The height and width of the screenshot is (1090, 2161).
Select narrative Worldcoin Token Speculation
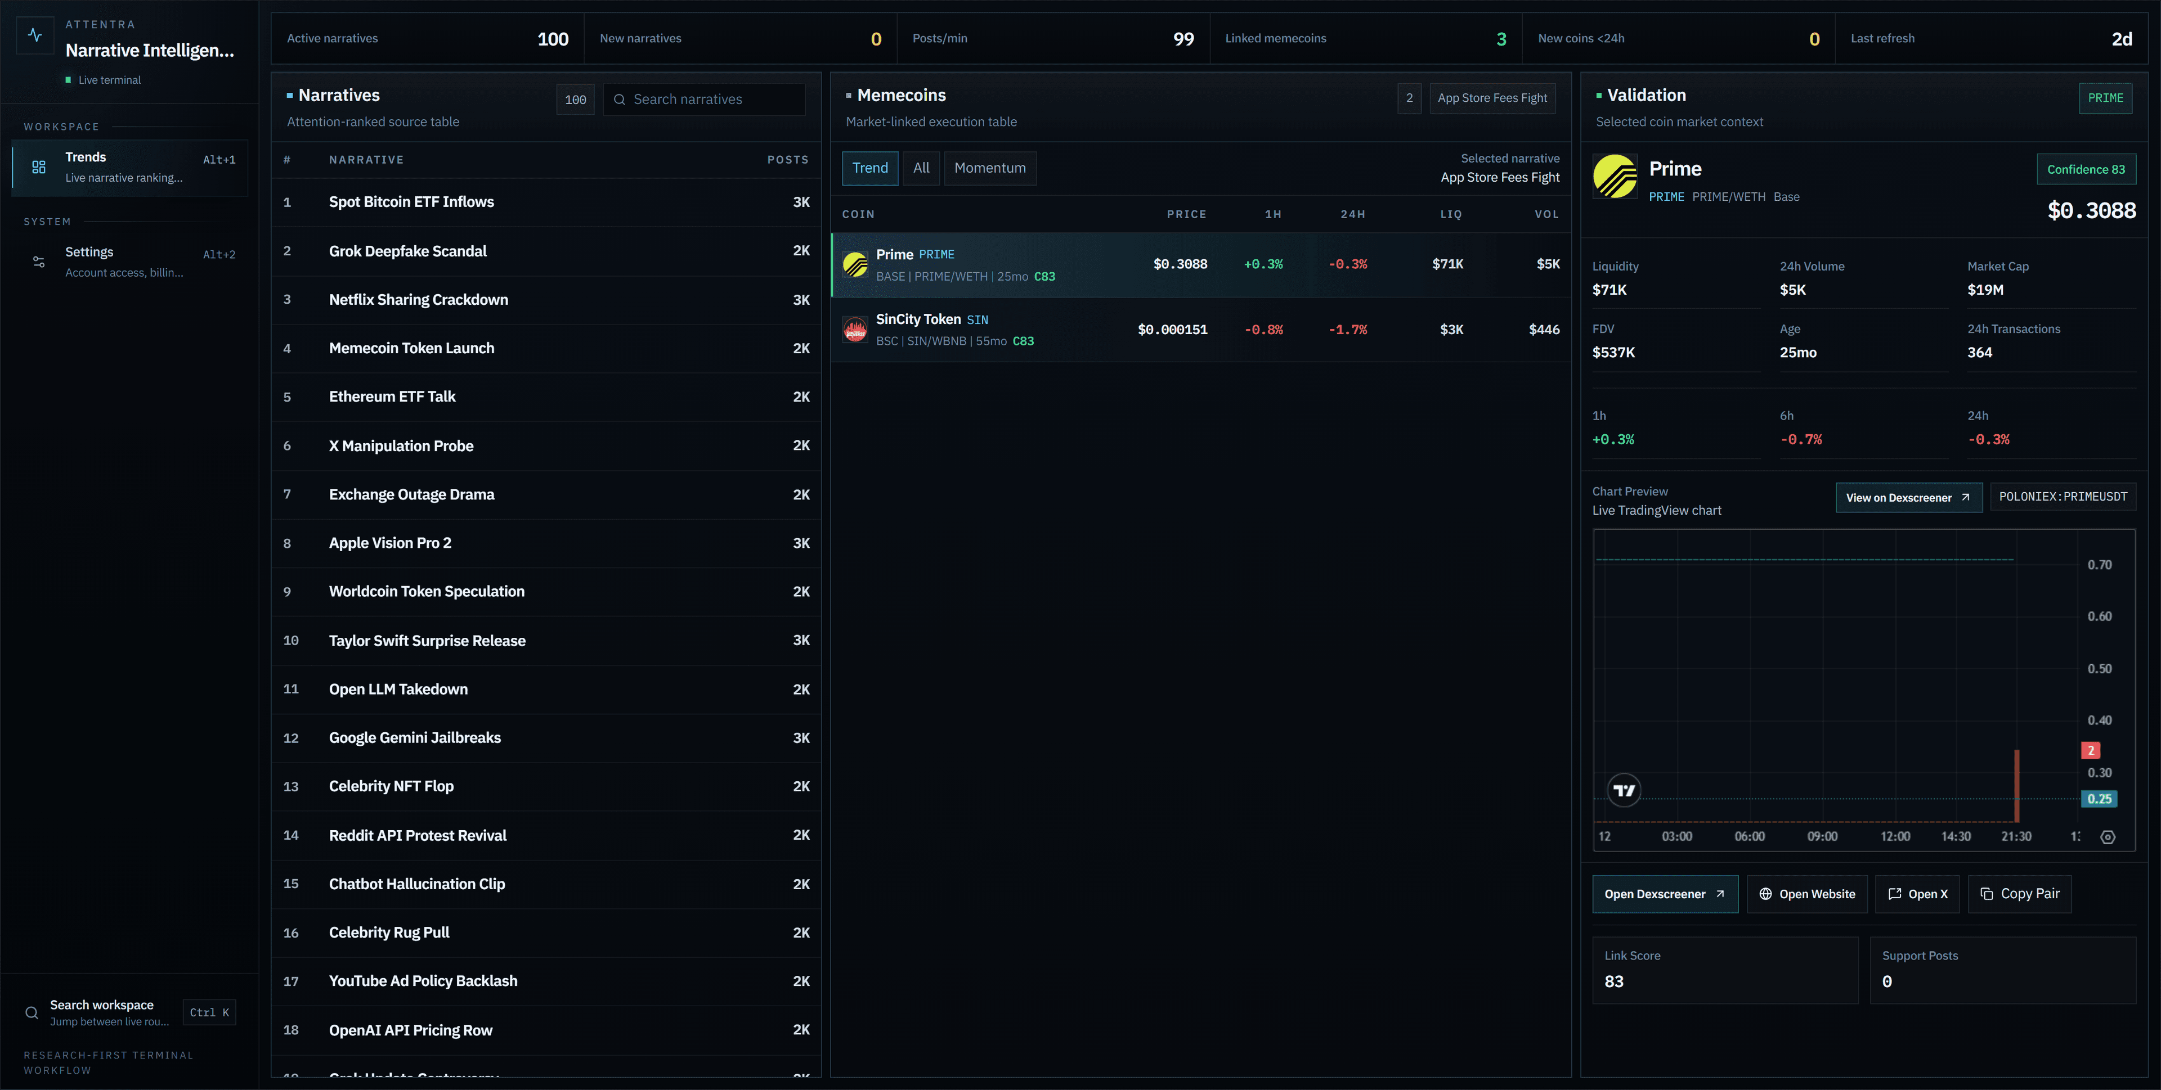[546, 591]
